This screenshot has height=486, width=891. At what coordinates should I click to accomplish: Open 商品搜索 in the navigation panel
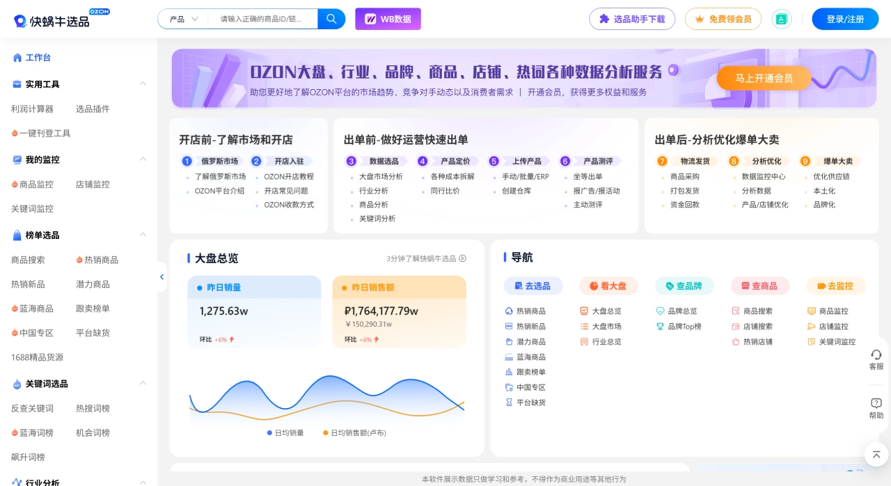[752, 311]
